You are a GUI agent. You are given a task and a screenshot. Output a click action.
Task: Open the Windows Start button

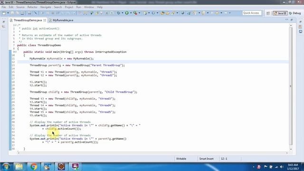point(6,167)
